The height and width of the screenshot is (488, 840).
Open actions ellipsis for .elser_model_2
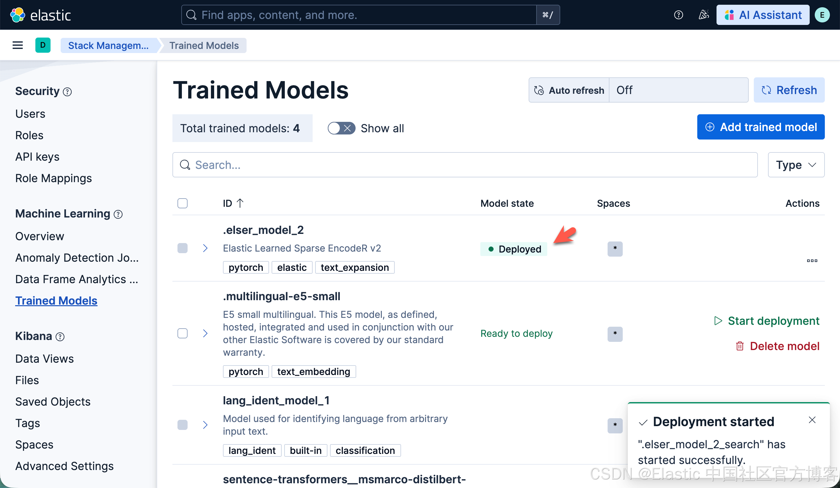click(x=812, y=260)
